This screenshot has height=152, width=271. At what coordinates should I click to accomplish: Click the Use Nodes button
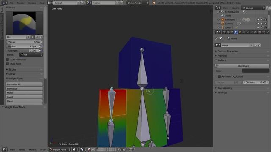coord(242,66)
